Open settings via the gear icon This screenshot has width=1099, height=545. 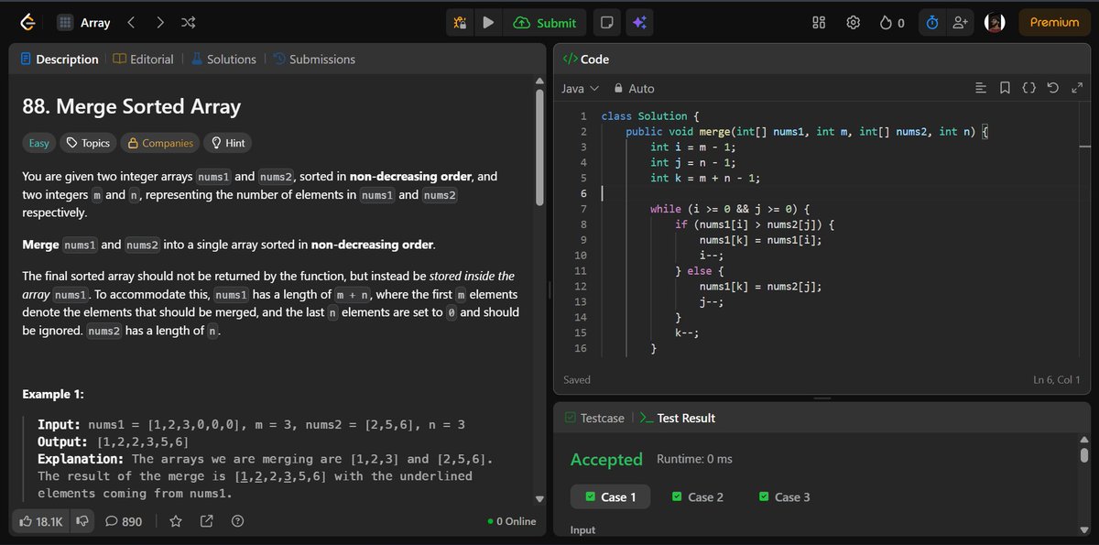pos(853,22)
